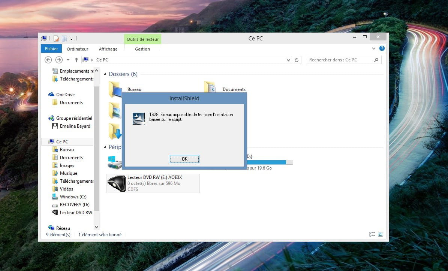The image size is (448, 271).
Task: Collapse the Dossiers (6) group
Action: [x=105, y=74]
